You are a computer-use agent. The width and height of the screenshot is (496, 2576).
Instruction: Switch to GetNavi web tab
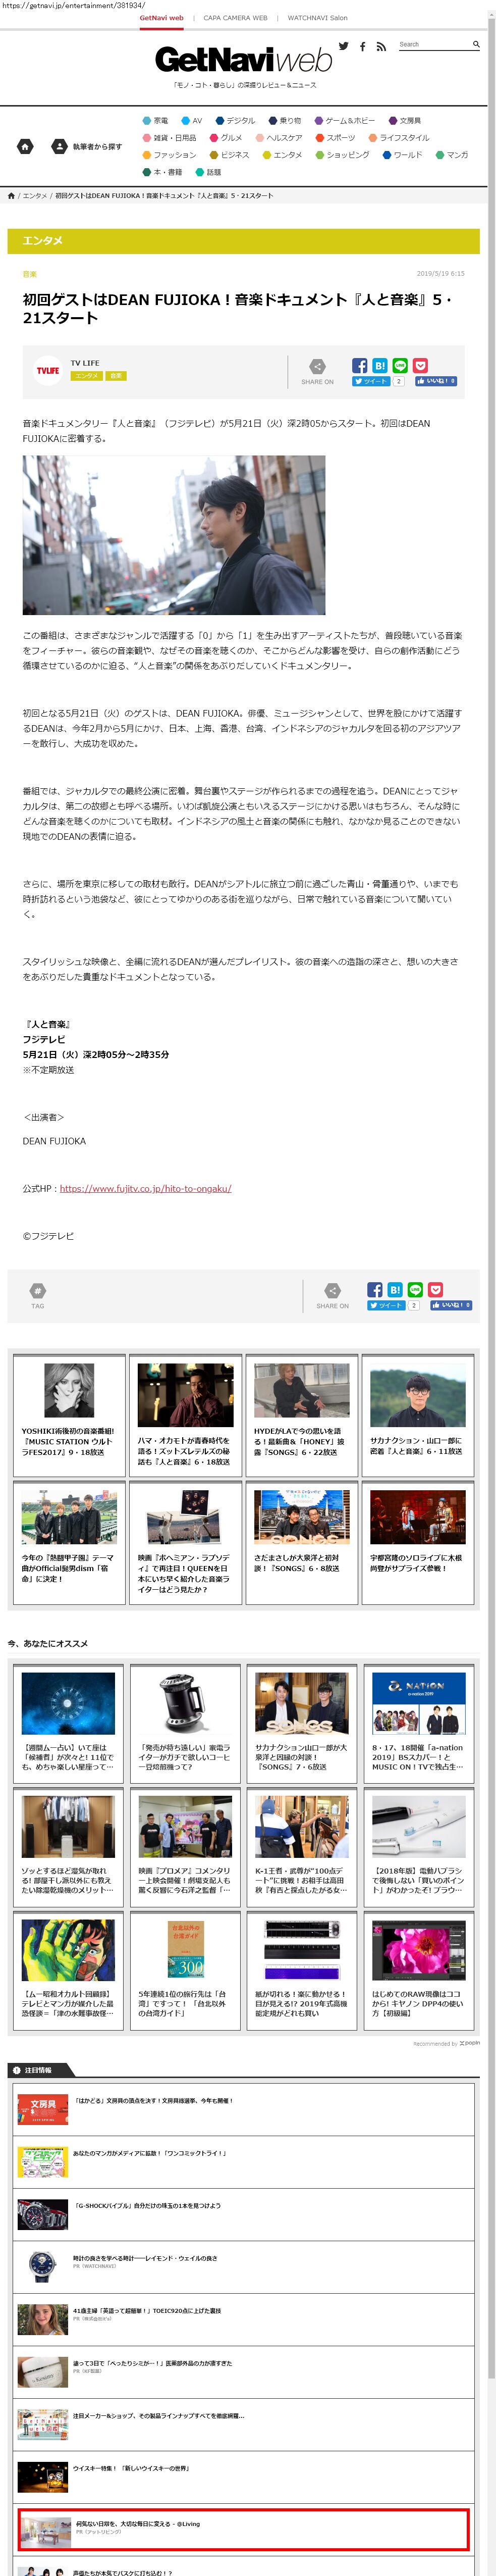(161, 18)
